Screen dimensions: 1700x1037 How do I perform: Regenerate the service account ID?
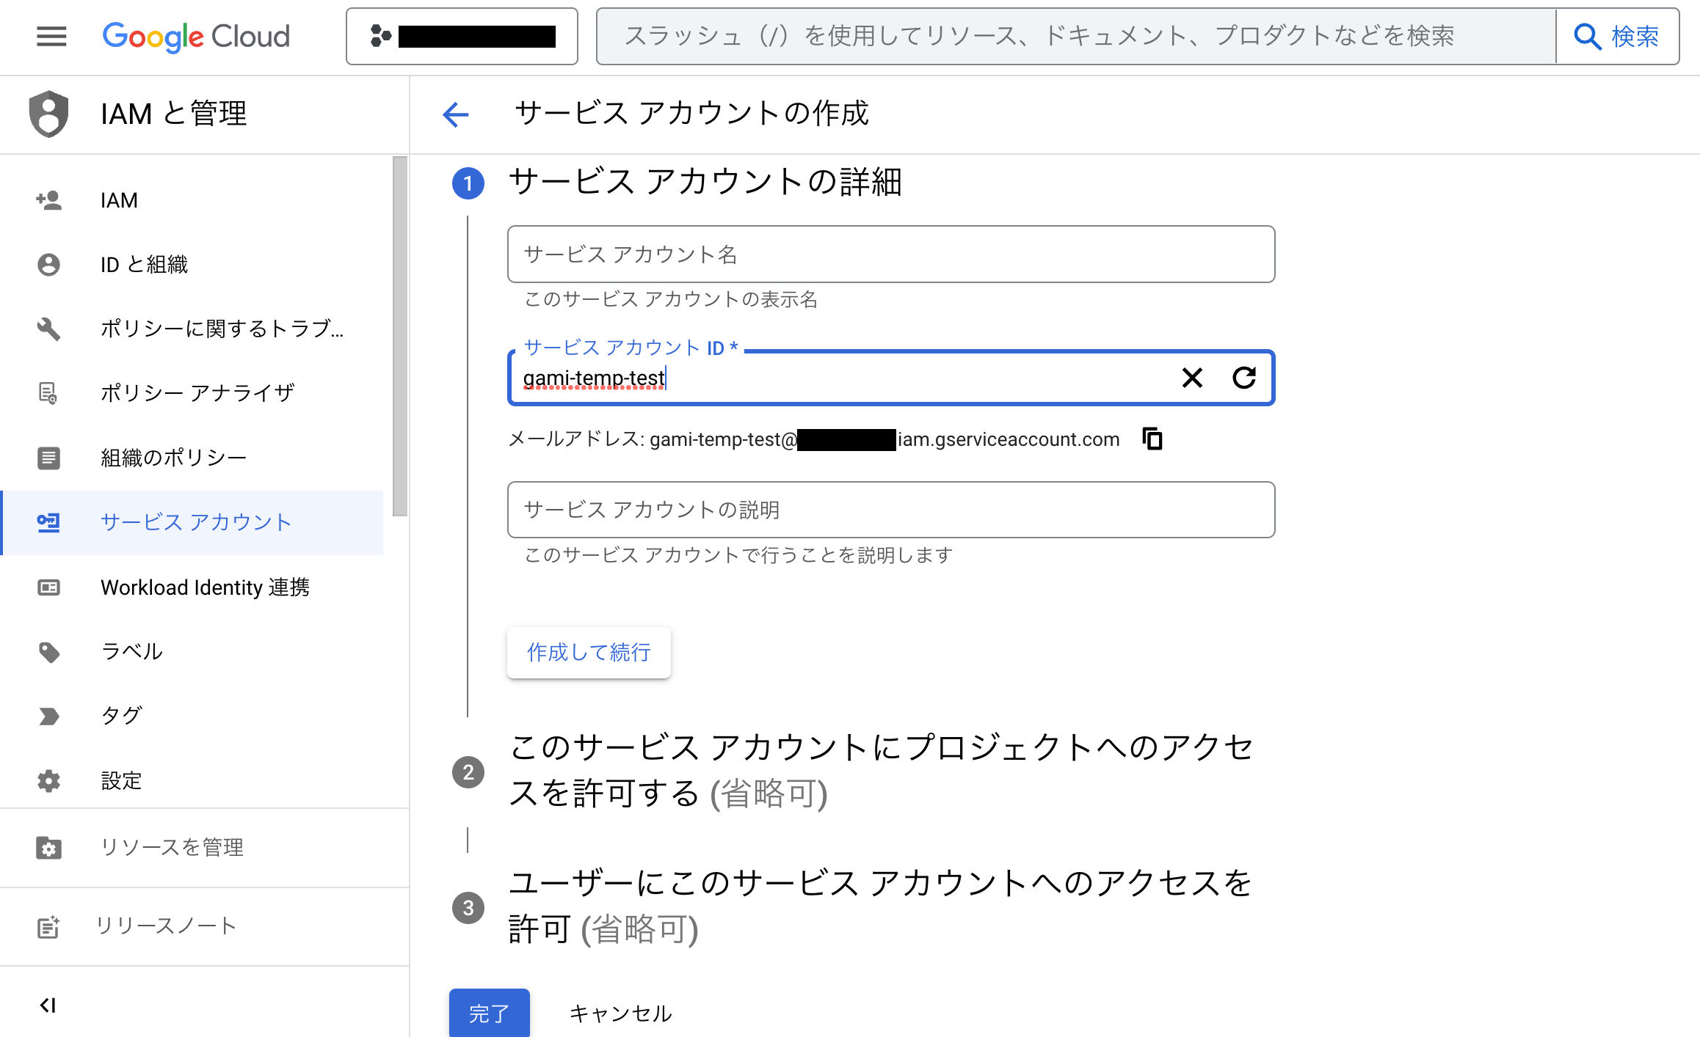tap(1244, 378)
